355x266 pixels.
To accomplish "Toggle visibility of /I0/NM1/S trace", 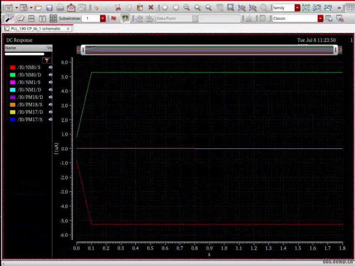I will click(50, 82).
